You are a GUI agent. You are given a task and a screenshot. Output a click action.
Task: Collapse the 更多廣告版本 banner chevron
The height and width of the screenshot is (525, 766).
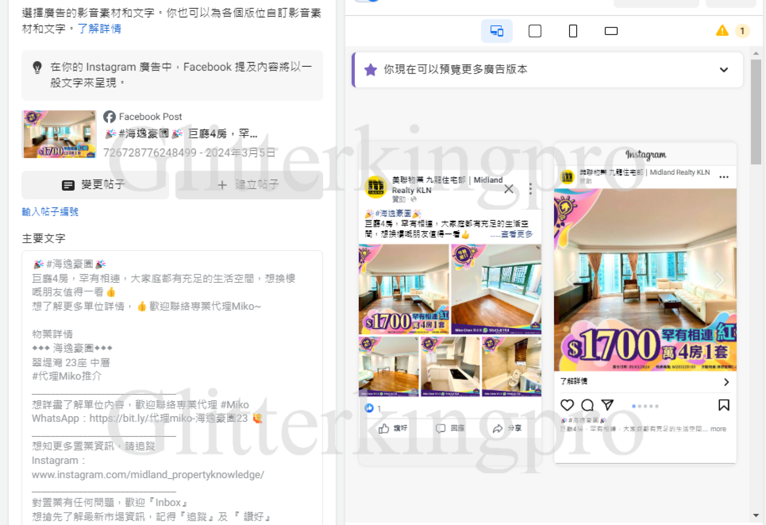(x=724, y=69)
